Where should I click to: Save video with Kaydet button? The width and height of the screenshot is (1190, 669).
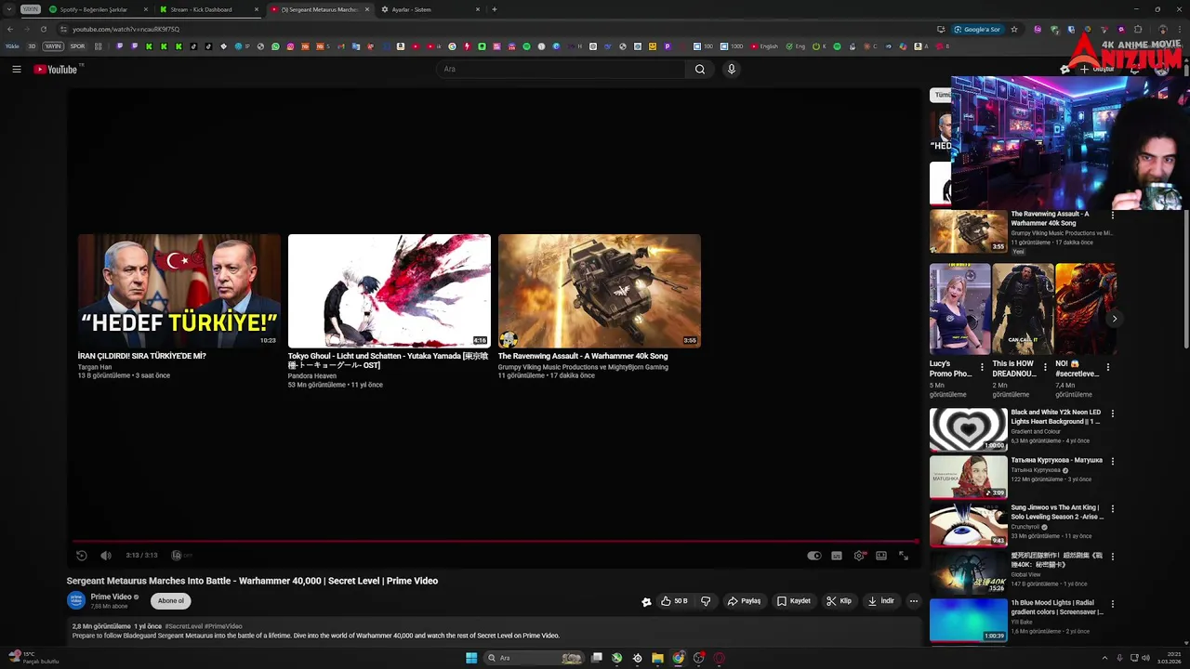coord(794,601)
